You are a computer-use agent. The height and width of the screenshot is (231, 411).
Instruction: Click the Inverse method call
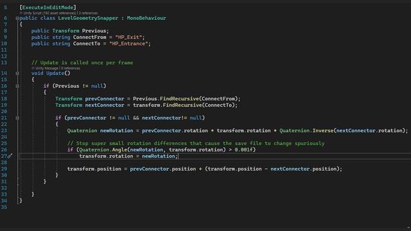pyautogui.click(x=322, y=130)
